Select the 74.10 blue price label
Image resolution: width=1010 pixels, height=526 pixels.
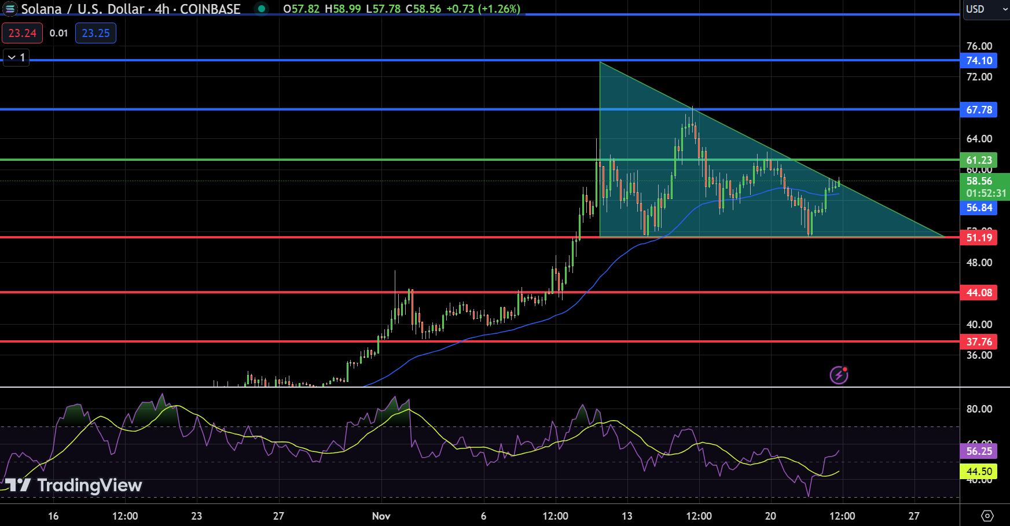(979, 60)
